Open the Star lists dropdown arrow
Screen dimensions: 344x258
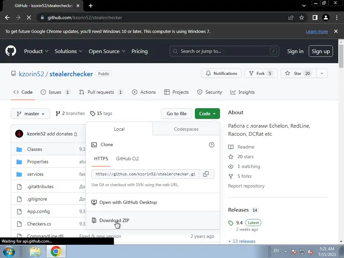tap(322, 74)
